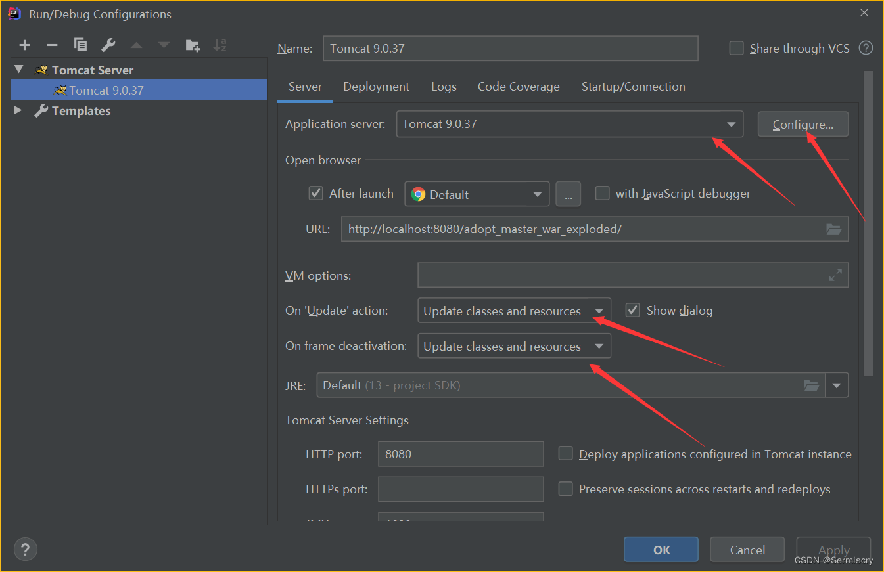Click the Cancel button
Screen dimensions: 884x572
click(747, 550)
